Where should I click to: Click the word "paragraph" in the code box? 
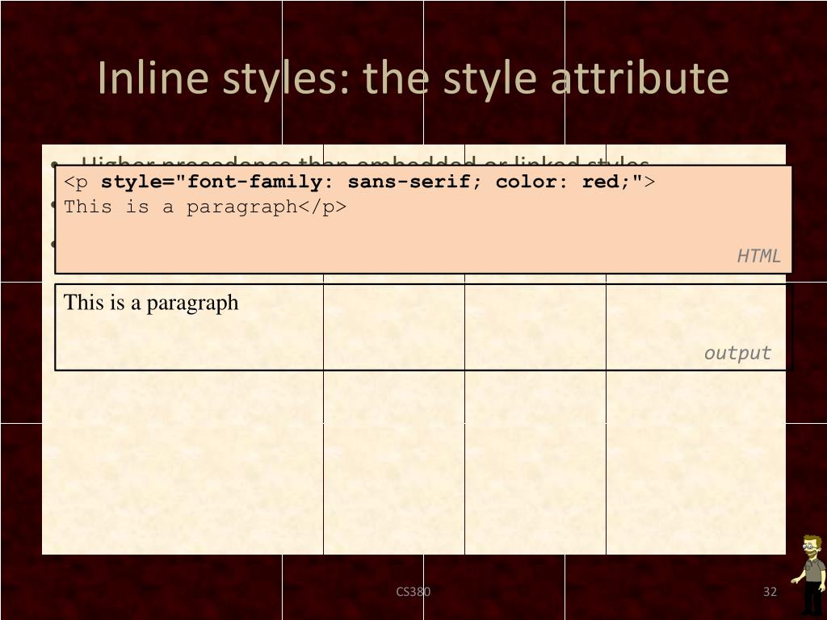pyautogui.click(x=242, y=207)
